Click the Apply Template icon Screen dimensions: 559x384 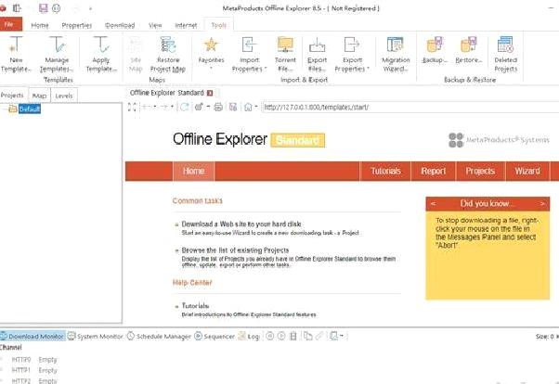[101, 54]
